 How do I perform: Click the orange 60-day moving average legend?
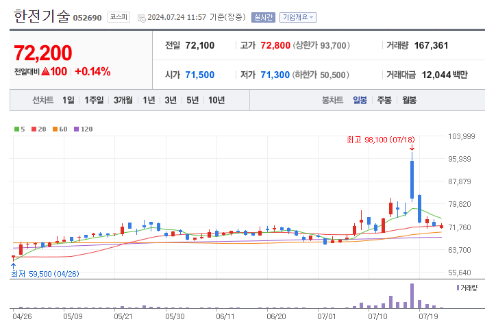click(60, 129)
